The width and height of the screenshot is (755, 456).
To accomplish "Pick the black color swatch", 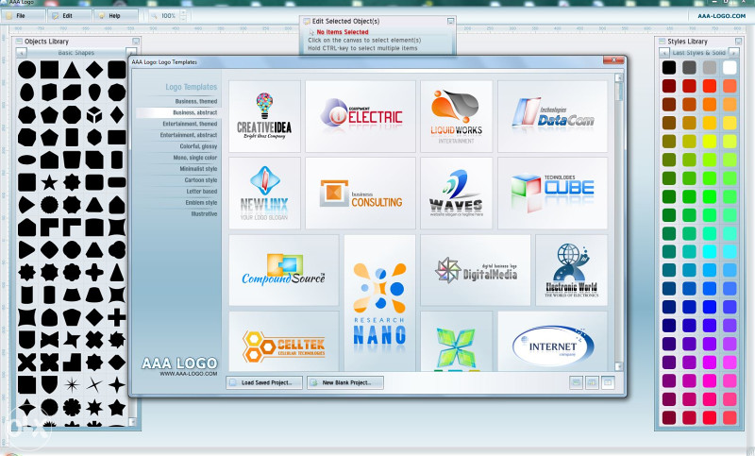I will coord(669,67).
